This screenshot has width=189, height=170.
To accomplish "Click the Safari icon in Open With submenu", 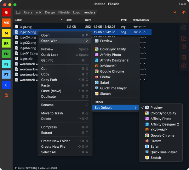I will click(97, 82).
